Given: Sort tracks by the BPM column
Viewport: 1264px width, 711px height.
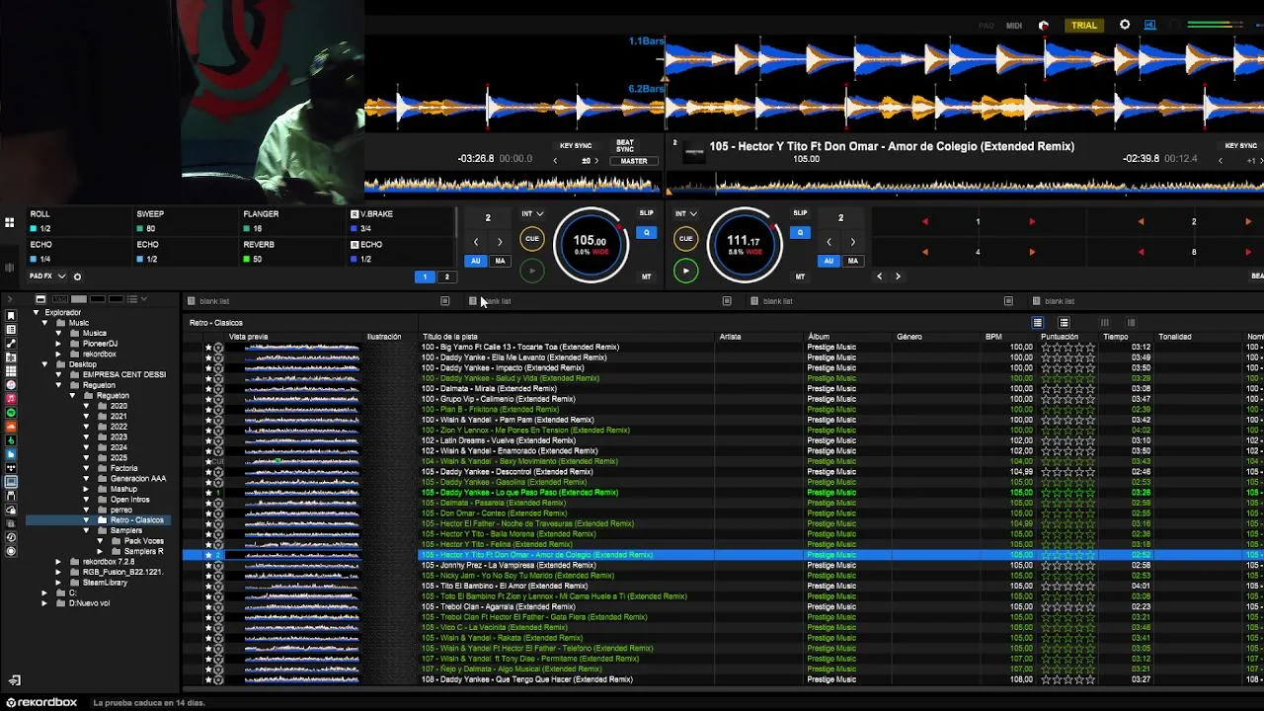Looking at the screenshot, I should pyautogui.click(x=993, y=337).
